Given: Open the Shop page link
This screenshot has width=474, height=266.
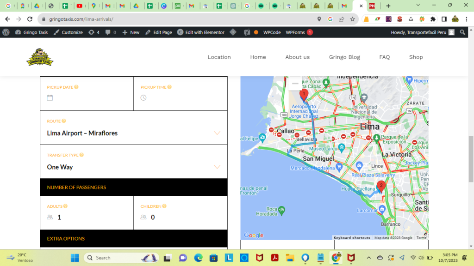Looking at the screenshot, I should tap(416, 57).
